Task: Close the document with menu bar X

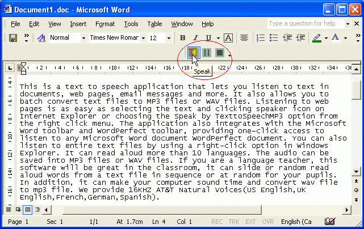Action: point(357,23)
